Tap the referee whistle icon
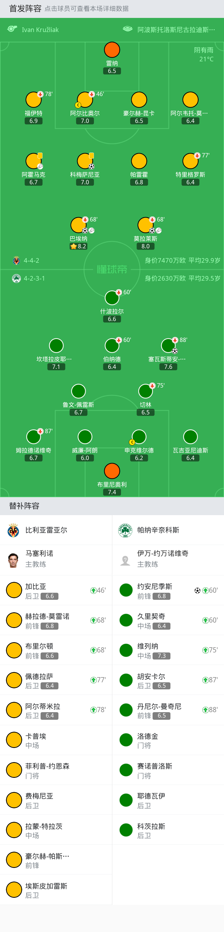This screenshot has height=932, width=224. pos(12,29)
